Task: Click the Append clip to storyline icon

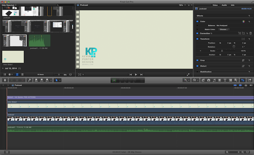Action: click(47, 80)
